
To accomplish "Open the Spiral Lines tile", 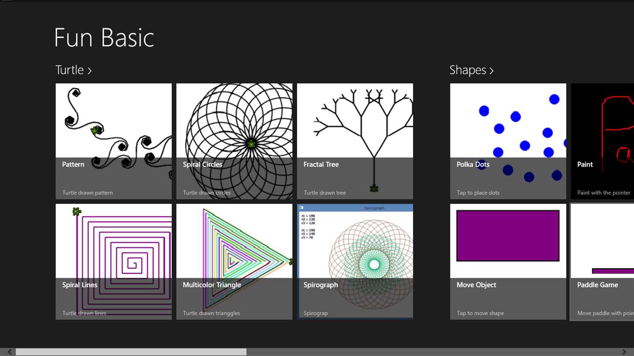I will pos(114,262).
